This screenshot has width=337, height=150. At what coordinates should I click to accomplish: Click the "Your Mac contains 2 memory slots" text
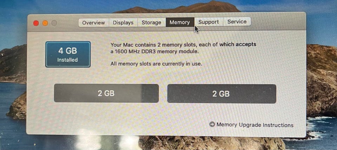[153, 45]
